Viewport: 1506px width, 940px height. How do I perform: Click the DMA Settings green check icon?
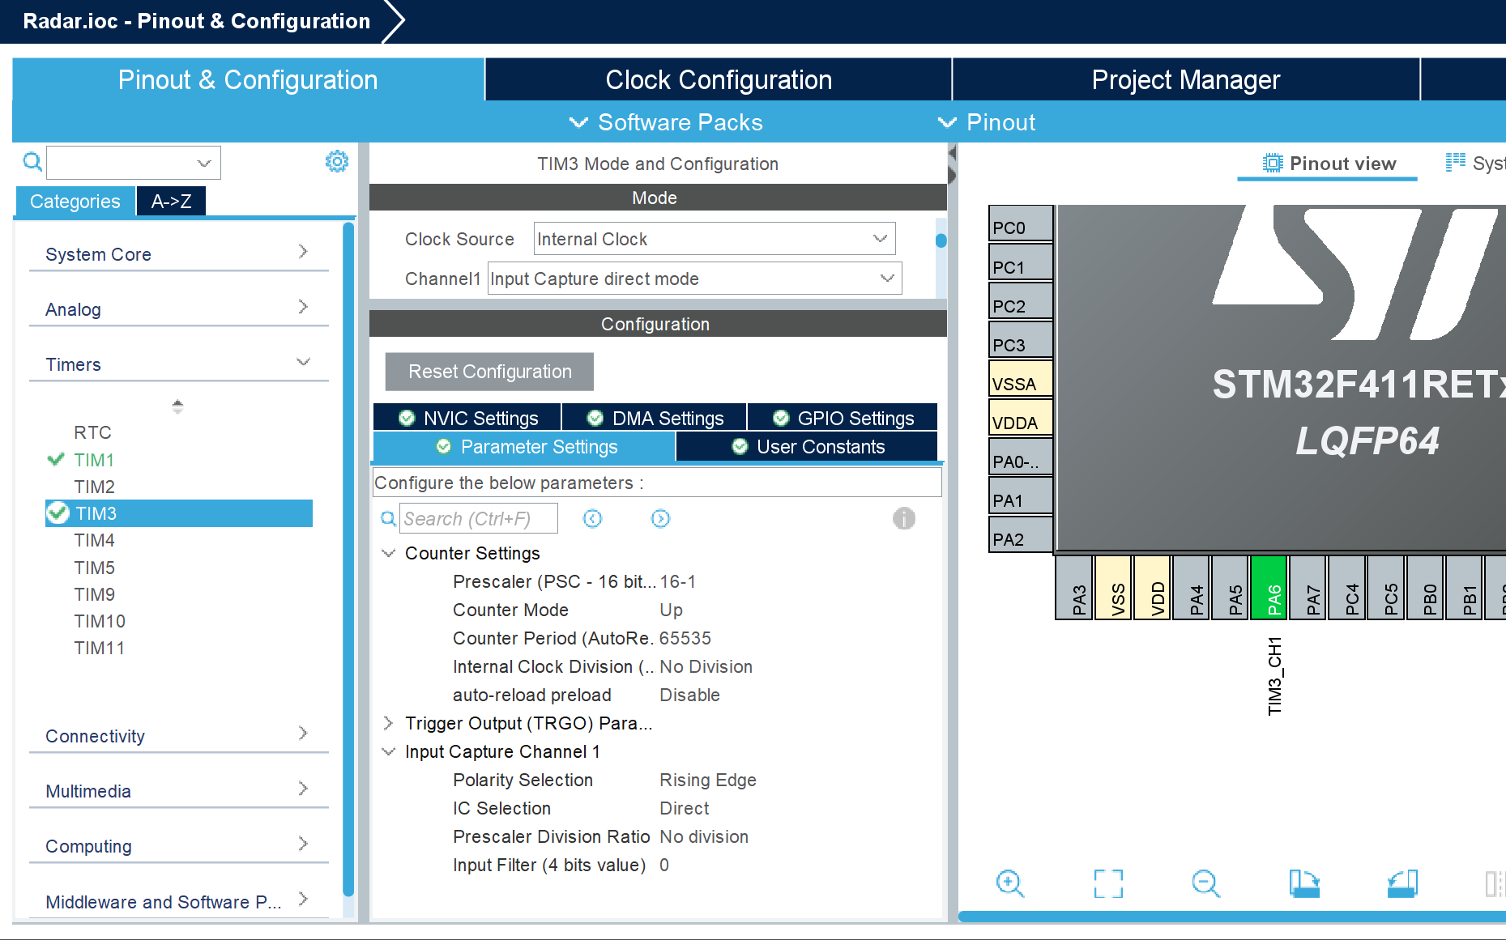tap(595, 418)
